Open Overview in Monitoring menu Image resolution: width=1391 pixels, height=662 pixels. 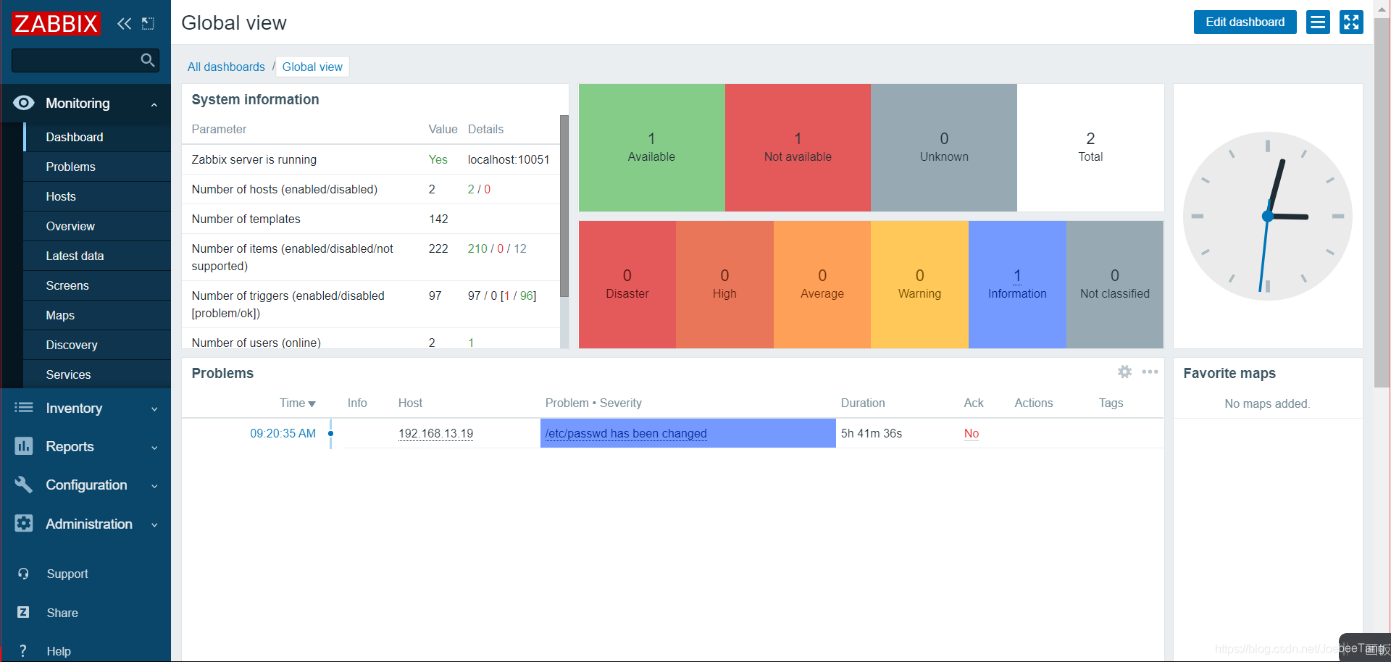[x=97, y=226]
